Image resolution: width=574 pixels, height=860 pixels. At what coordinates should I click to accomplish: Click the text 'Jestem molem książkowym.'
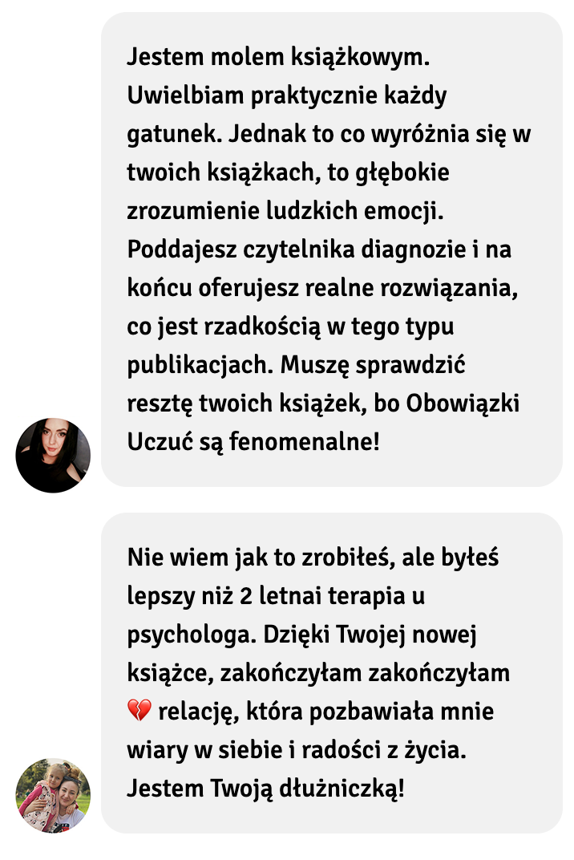point(278,57)
